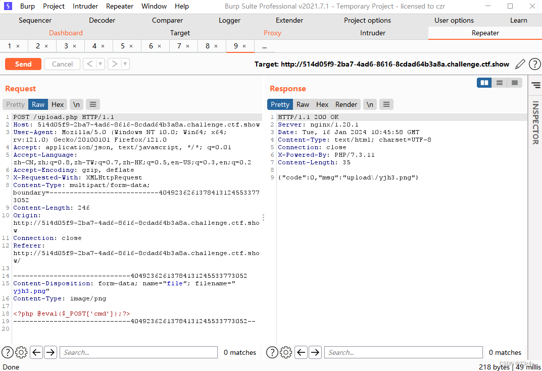Open the Project options tab
Screen dimensions: 542x371
coord(367,20)
